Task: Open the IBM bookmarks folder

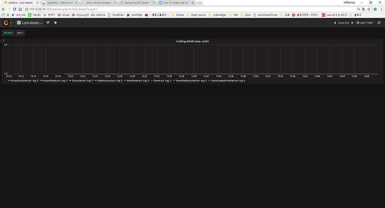Action: coord(234,15)
